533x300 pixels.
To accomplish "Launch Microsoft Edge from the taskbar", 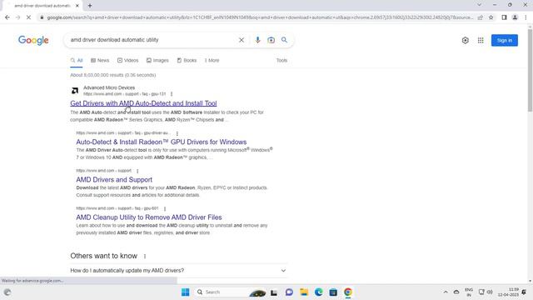I will tap(318, 292).
